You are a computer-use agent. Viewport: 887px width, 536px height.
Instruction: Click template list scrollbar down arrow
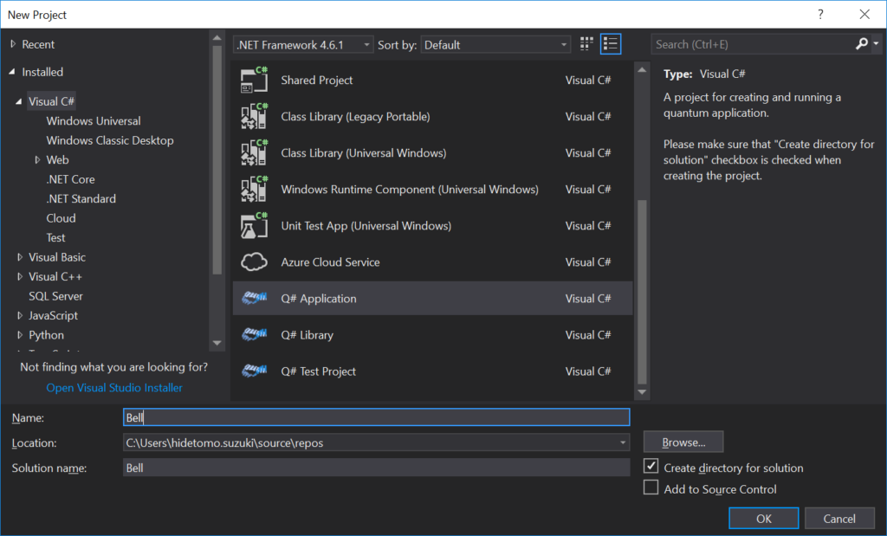642,391
